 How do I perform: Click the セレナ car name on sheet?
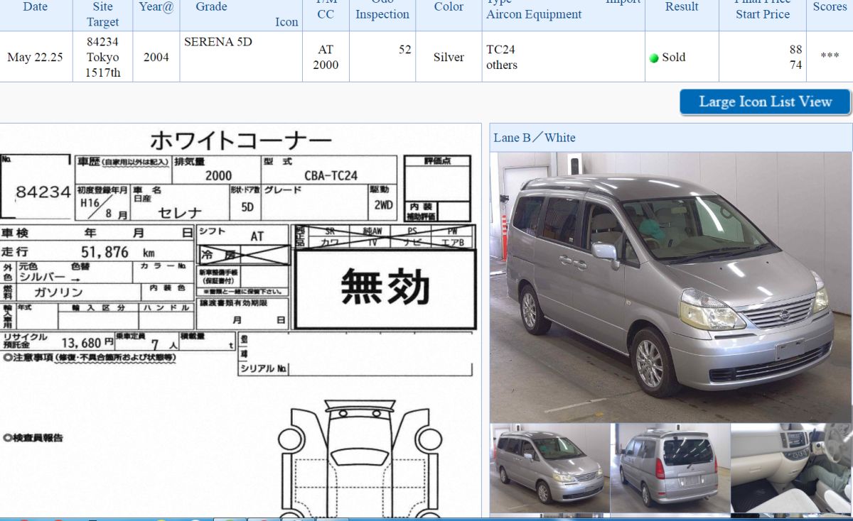[180, 212]
